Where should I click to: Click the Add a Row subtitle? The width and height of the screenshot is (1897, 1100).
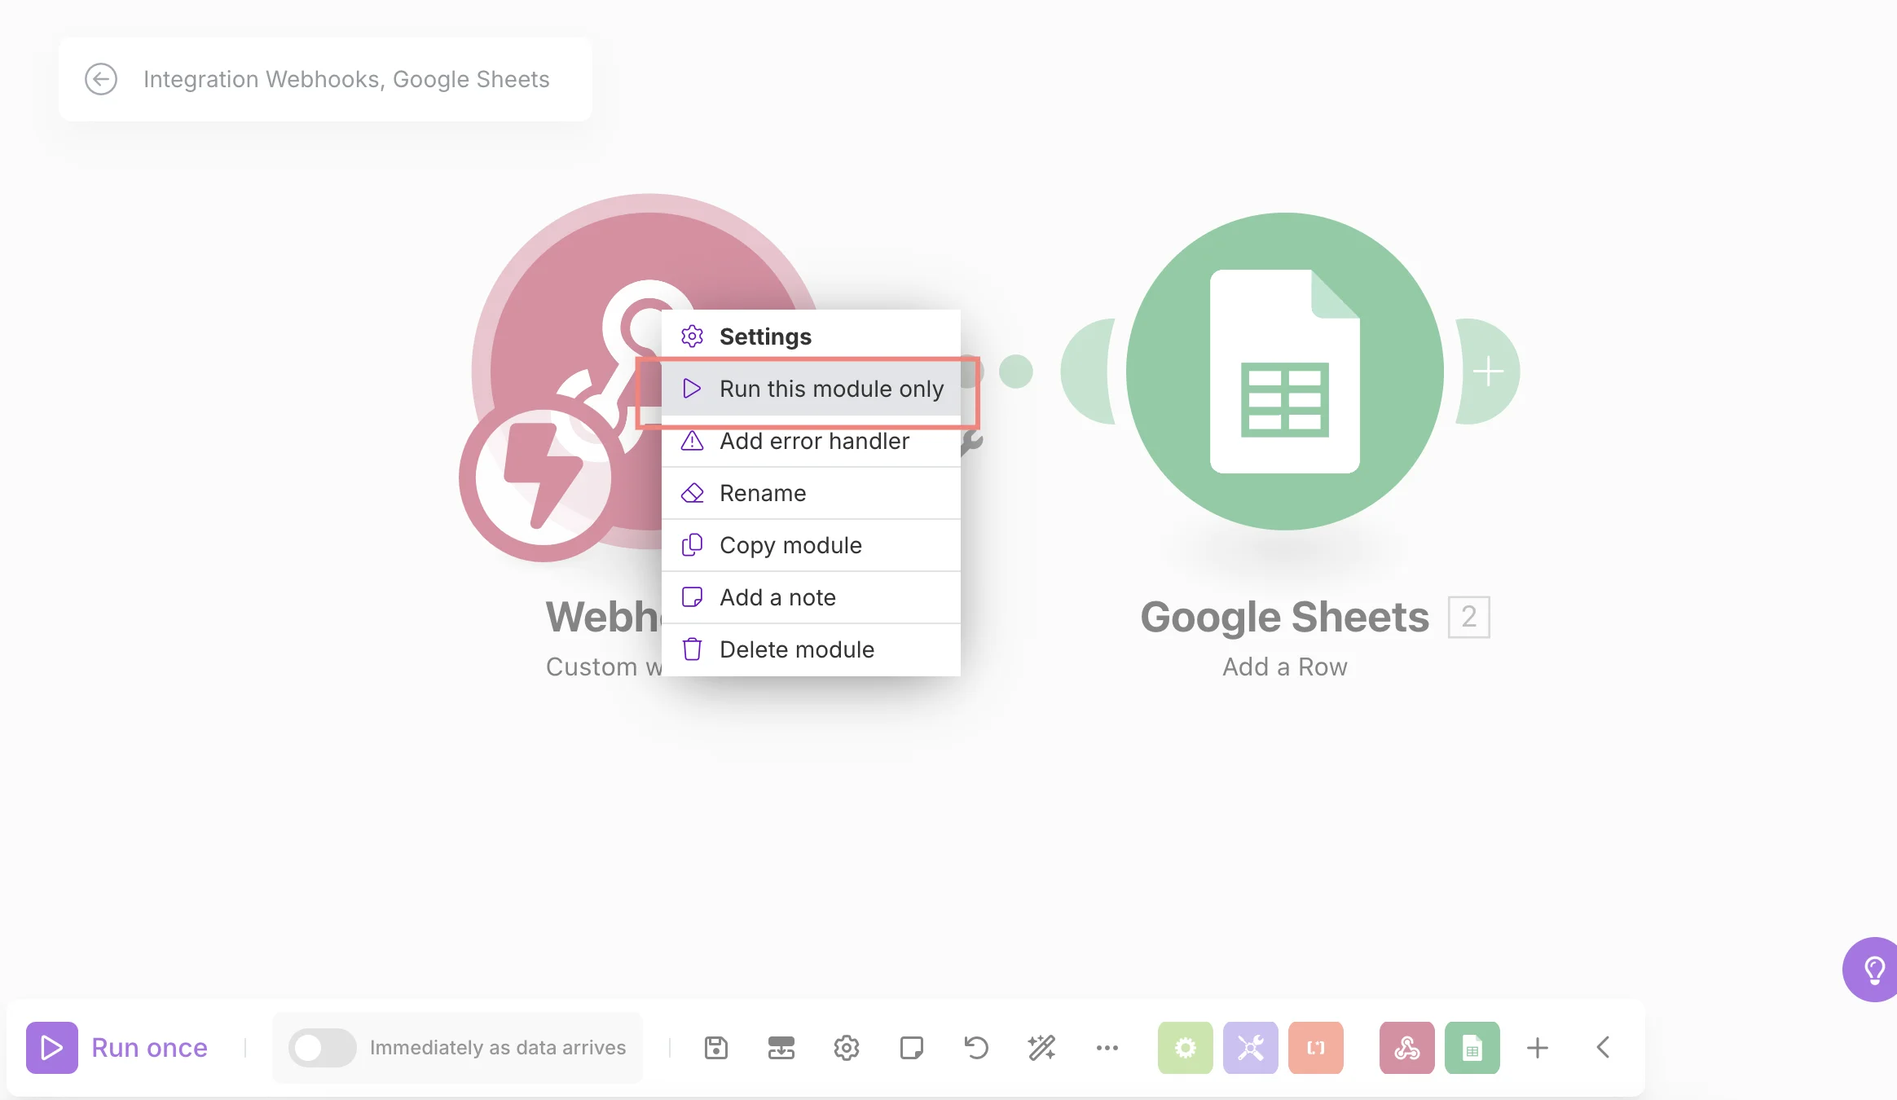coord(1285,667)
